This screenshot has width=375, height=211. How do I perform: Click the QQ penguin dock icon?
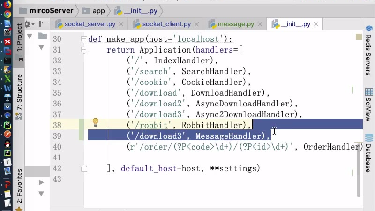pos(7,143)
